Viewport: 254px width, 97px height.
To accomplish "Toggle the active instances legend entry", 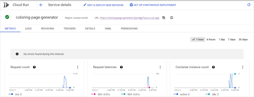I will (x=182, y=94).
